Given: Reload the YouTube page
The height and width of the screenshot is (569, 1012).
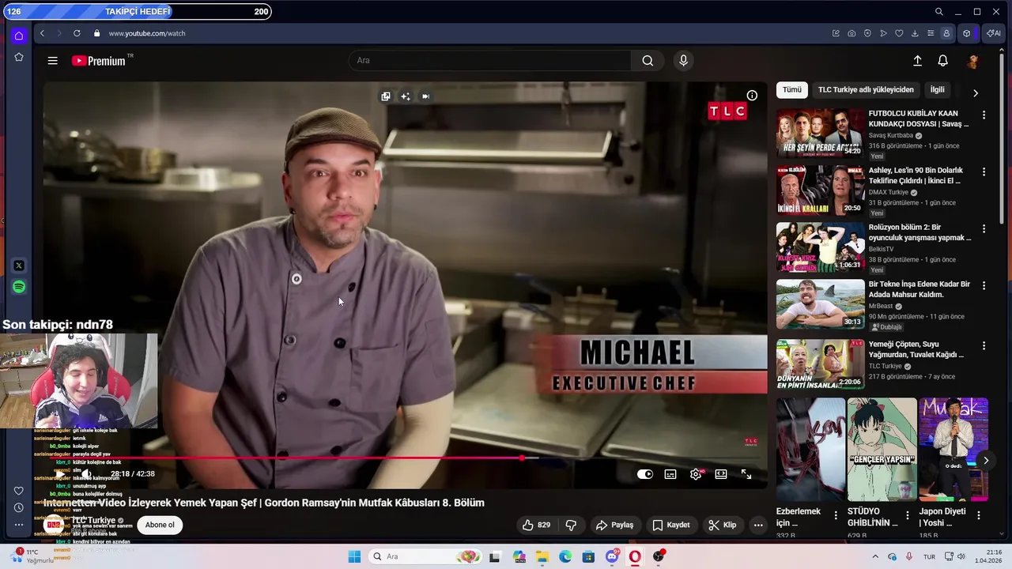Looking at the screenshot, I should point(77,33).
